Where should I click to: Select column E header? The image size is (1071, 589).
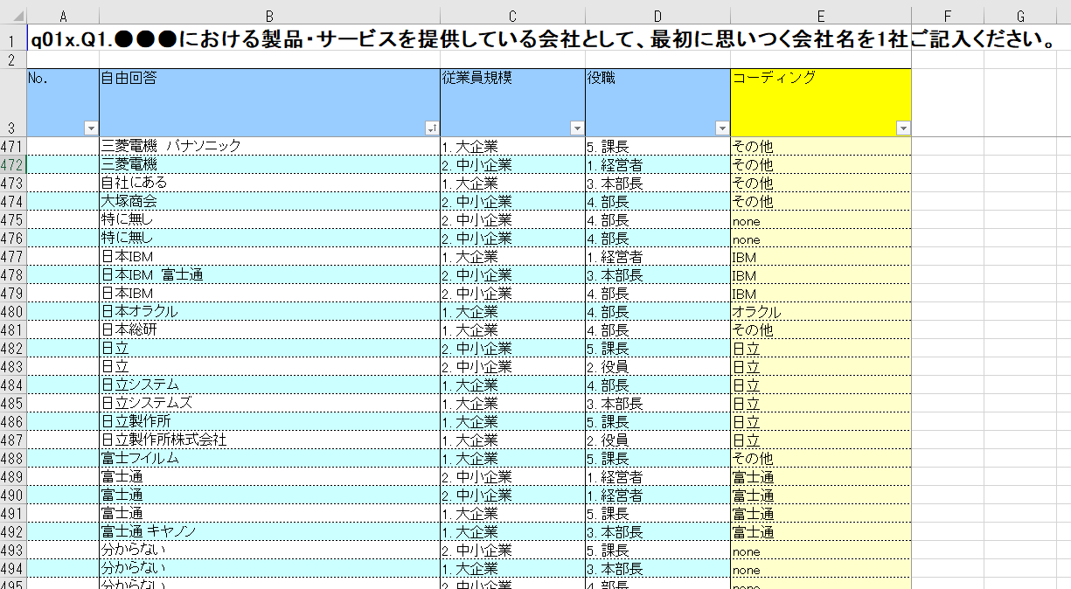(x=821, y=16)
